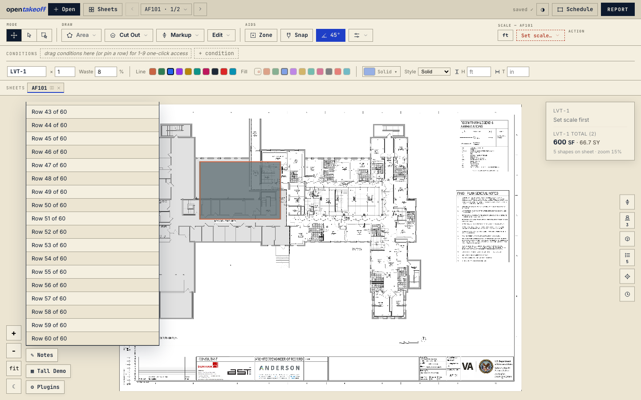Click the opentakeoff logo

[x=26, y=9]
